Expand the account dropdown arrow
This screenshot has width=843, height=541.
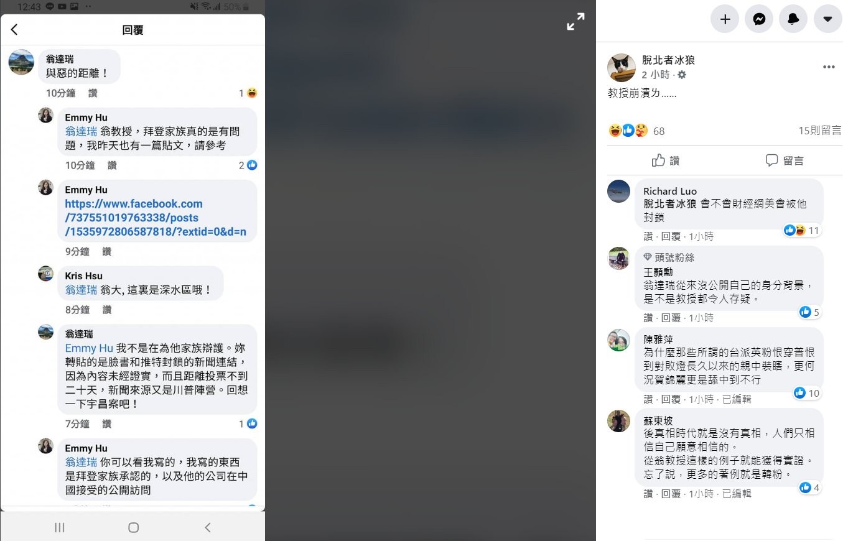tap(827, 19)
